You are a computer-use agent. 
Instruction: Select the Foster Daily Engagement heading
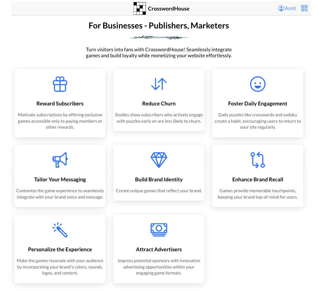click(258, 104)
